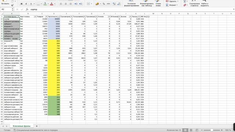The width and height of the screenshot is (235, 132).
Task: Click the fill down icon
Action: coord(185,1)
